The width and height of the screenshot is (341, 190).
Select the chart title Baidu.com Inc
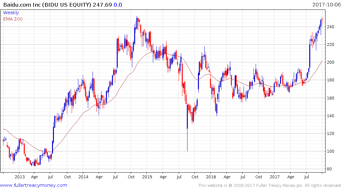(x=22, y=5)
